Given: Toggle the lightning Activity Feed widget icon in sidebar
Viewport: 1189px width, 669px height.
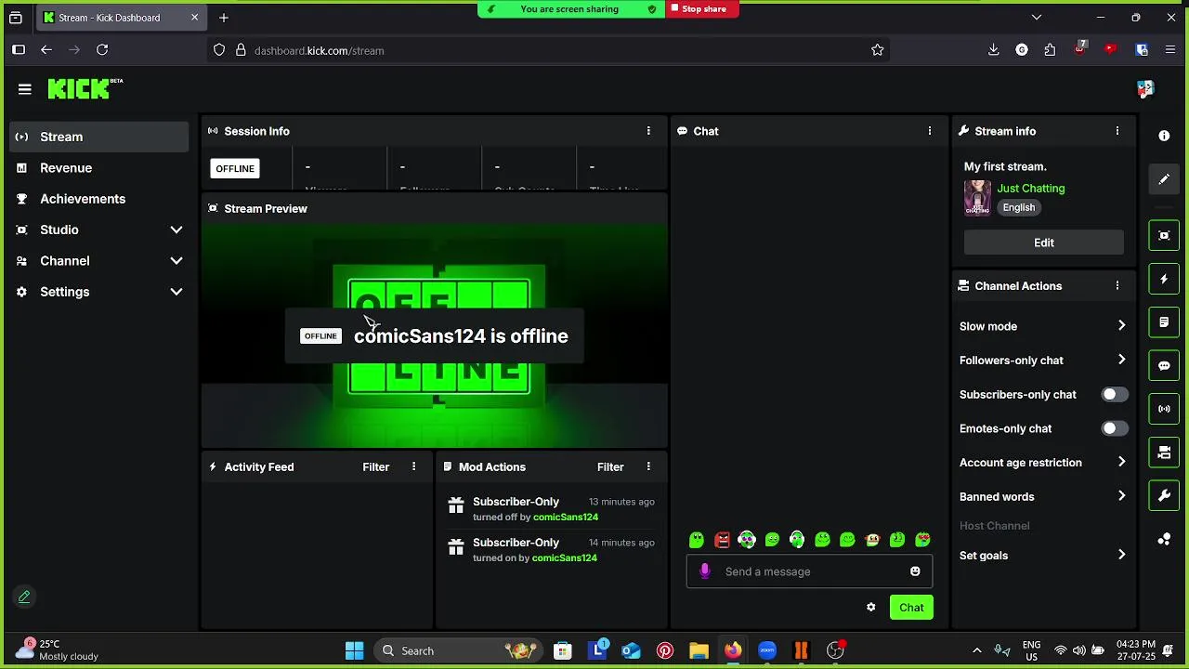Looking at the screenshot, I should coord(1164,279).
